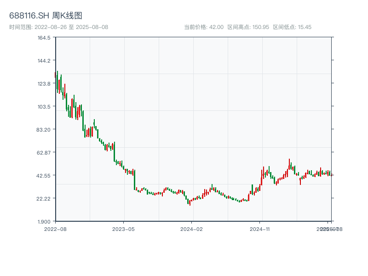The image size is (368, 276).
Task: Click the 2023-05 x-axis date label
Action: point(123,229)
